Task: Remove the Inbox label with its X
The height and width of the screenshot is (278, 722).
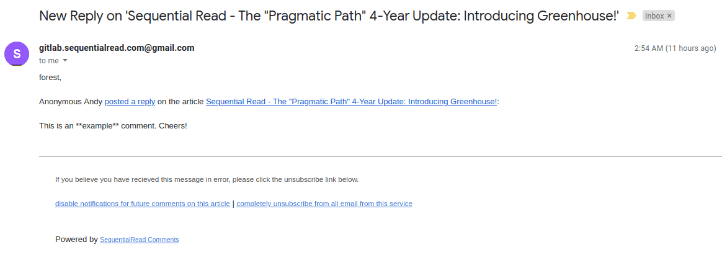Action: [x=669, y=16]
